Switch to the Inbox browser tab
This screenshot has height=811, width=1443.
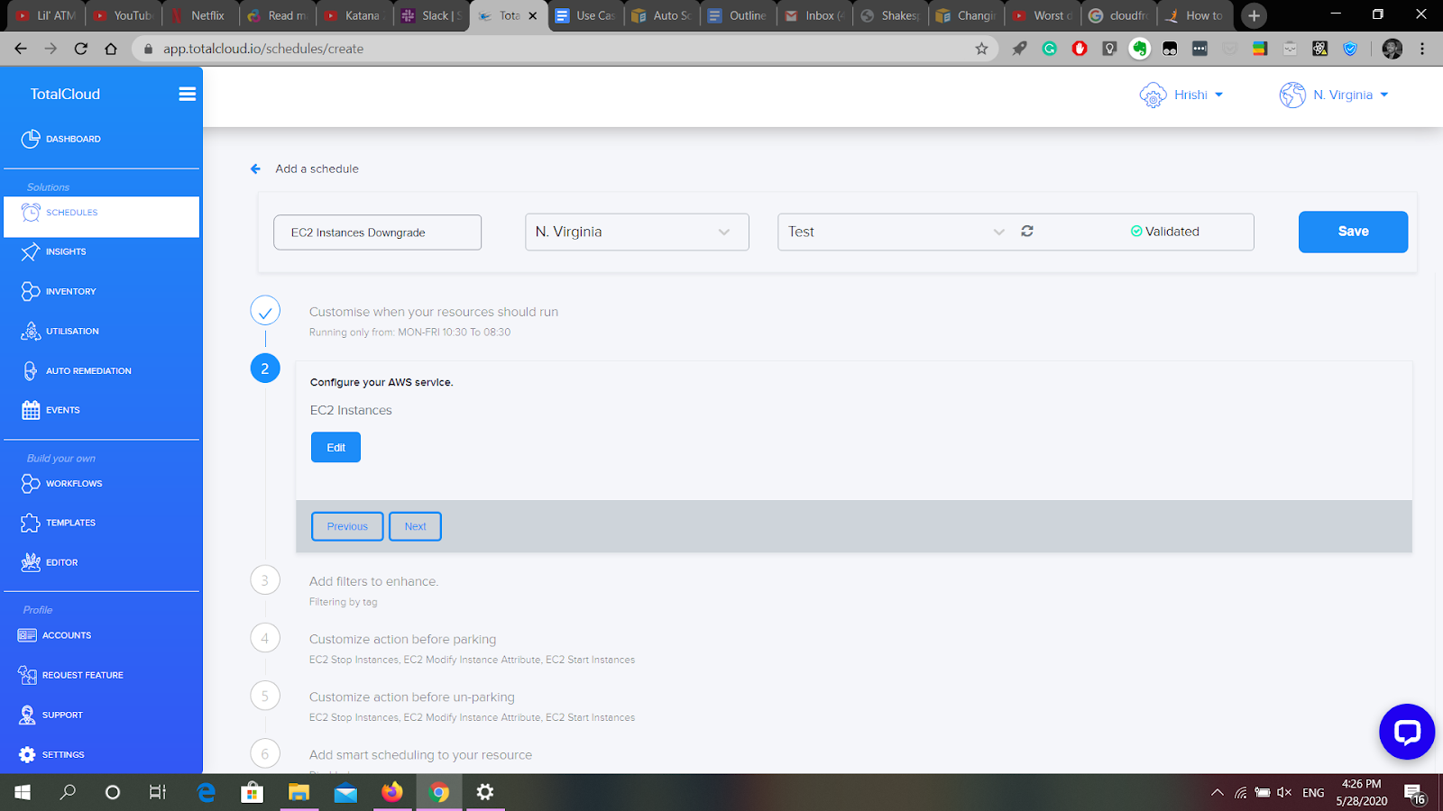(x=814, y=15)
